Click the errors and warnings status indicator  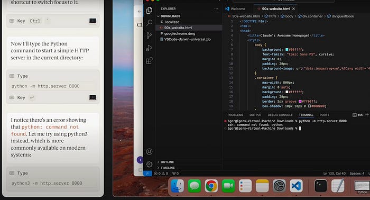(161, 174)
